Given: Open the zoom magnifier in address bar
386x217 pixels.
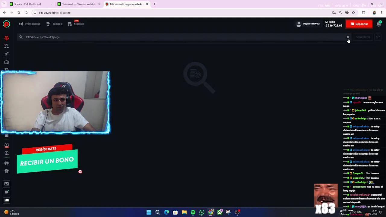Looking at the screenshot, I should tap(340, 13).
